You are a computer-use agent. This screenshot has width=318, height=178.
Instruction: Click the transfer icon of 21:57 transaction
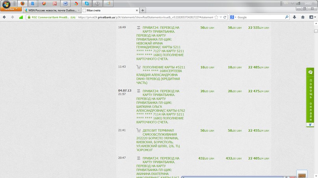[139, 91]
